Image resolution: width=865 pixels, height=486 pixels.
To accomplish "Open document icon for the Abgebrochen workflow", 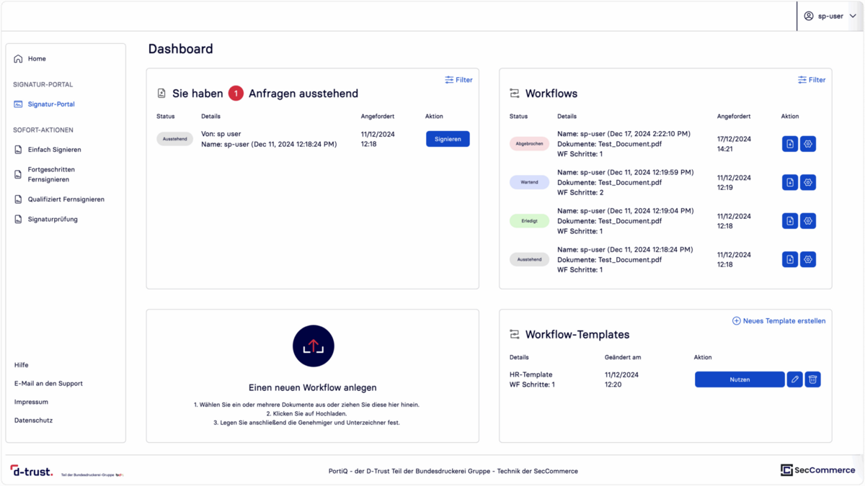I will (x=790, y=144).
